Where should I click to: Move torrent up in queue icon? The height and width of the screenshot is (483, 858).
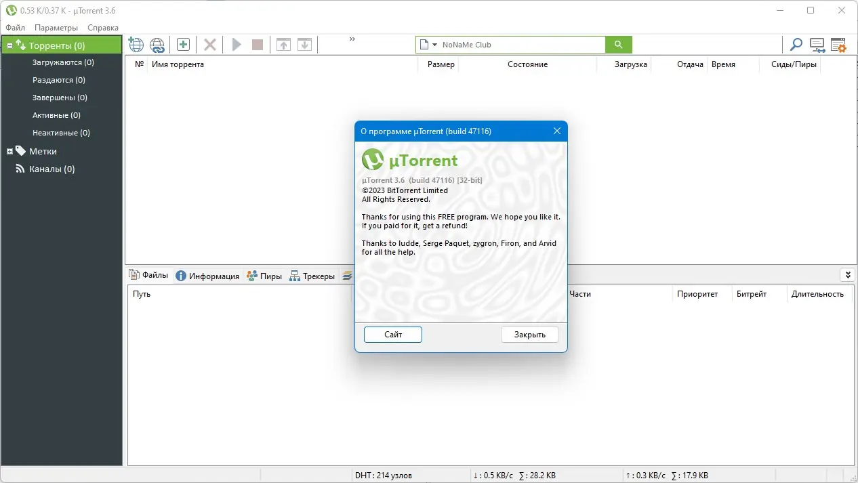click(x=283, y=45)
